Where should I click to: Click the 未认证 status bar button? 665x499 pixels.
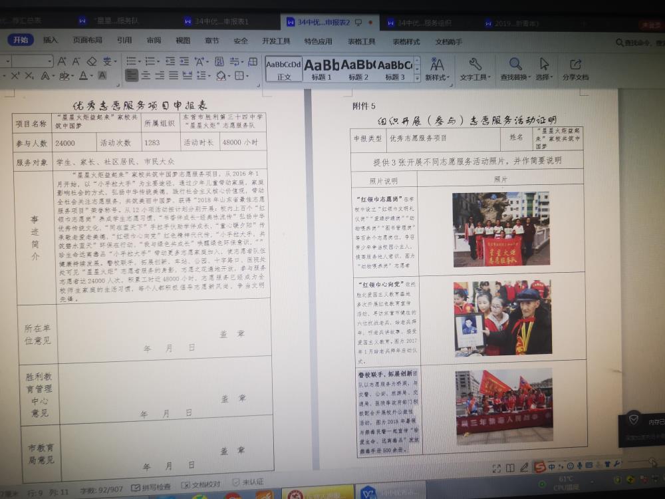248,482
